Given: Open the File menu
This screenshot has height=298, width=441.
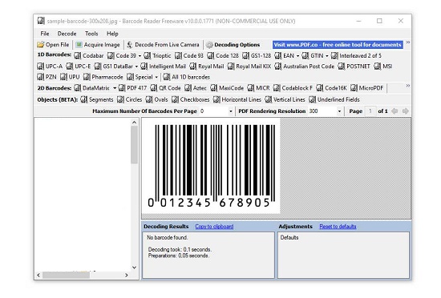Looking at the screenshot, I should point(45,34).
